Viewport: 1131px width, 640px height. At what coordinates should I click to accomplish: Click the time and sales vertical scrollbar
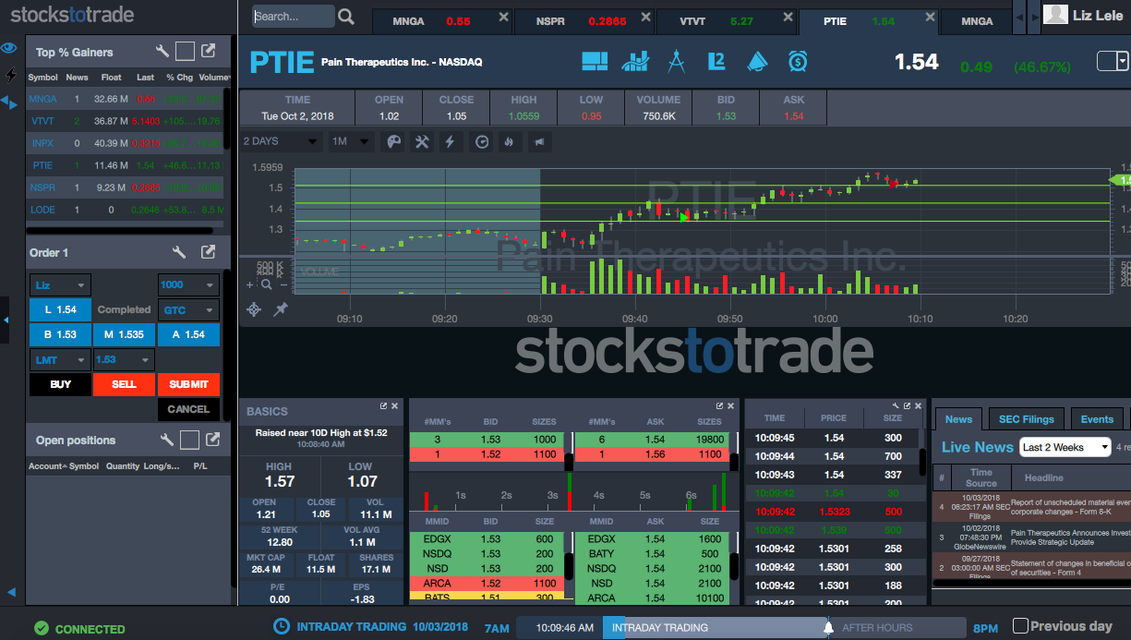(924, 463)
